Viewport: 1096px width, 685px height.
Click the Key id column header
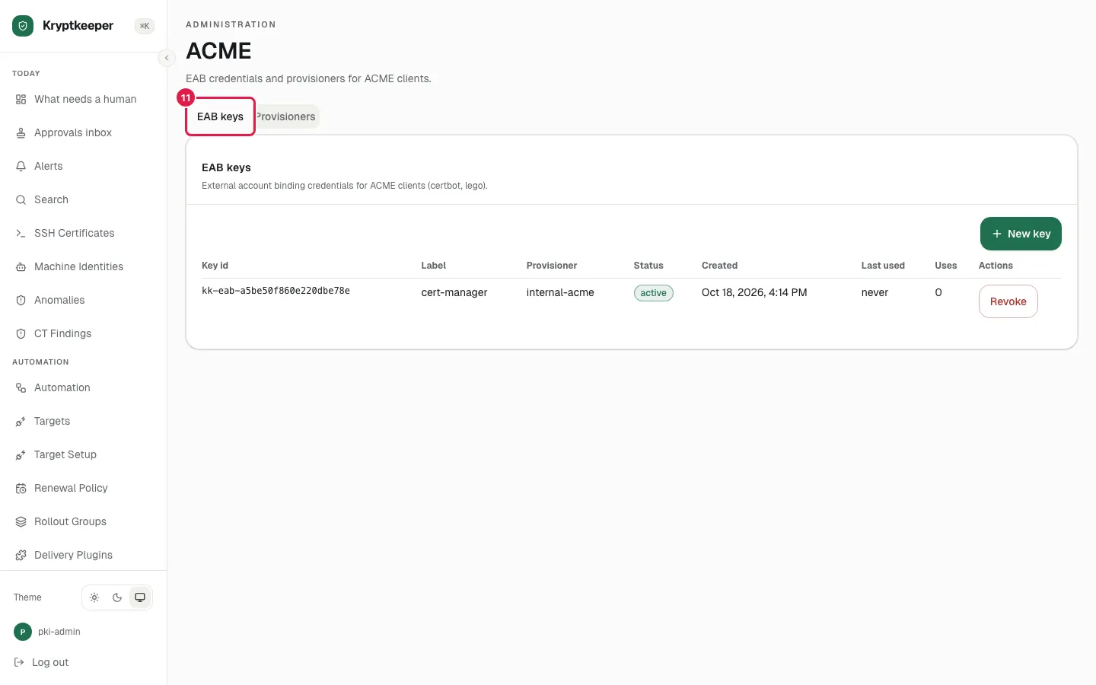215,266
